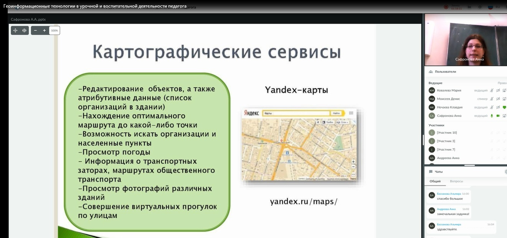Click the Чаты panel header
This screenshot has height=238, width=507.
[x=438, y=172]
